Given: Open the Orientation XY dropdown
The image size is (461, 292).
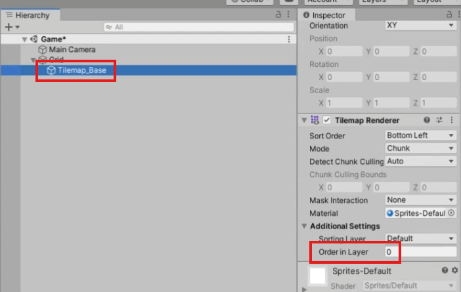Looking at the screenshot, I should pyautogui.click(x=420, y=26).
